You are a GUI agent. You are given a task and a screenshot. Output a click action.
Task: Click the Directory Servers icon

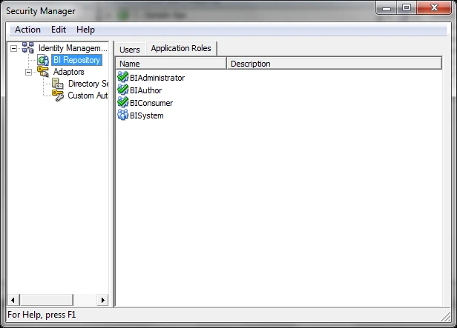pos(58,84)
